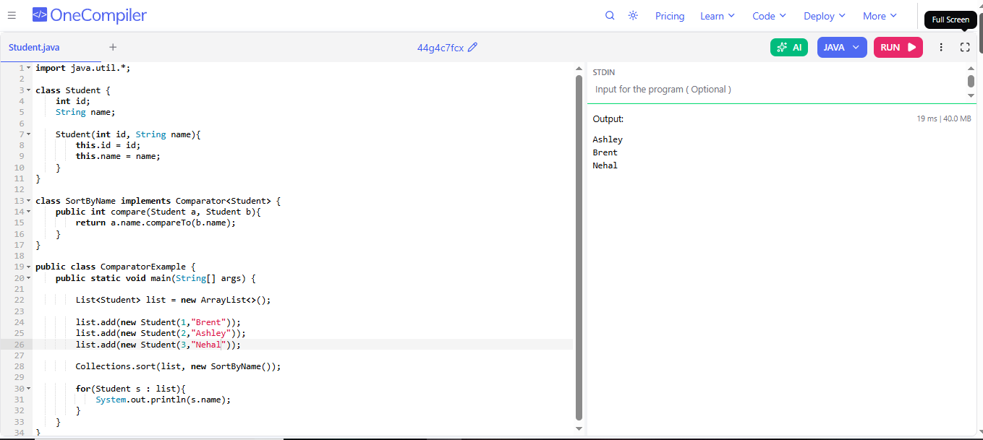Open the Code menu
This screenshot has height=440, width=983.
point(768,16)
